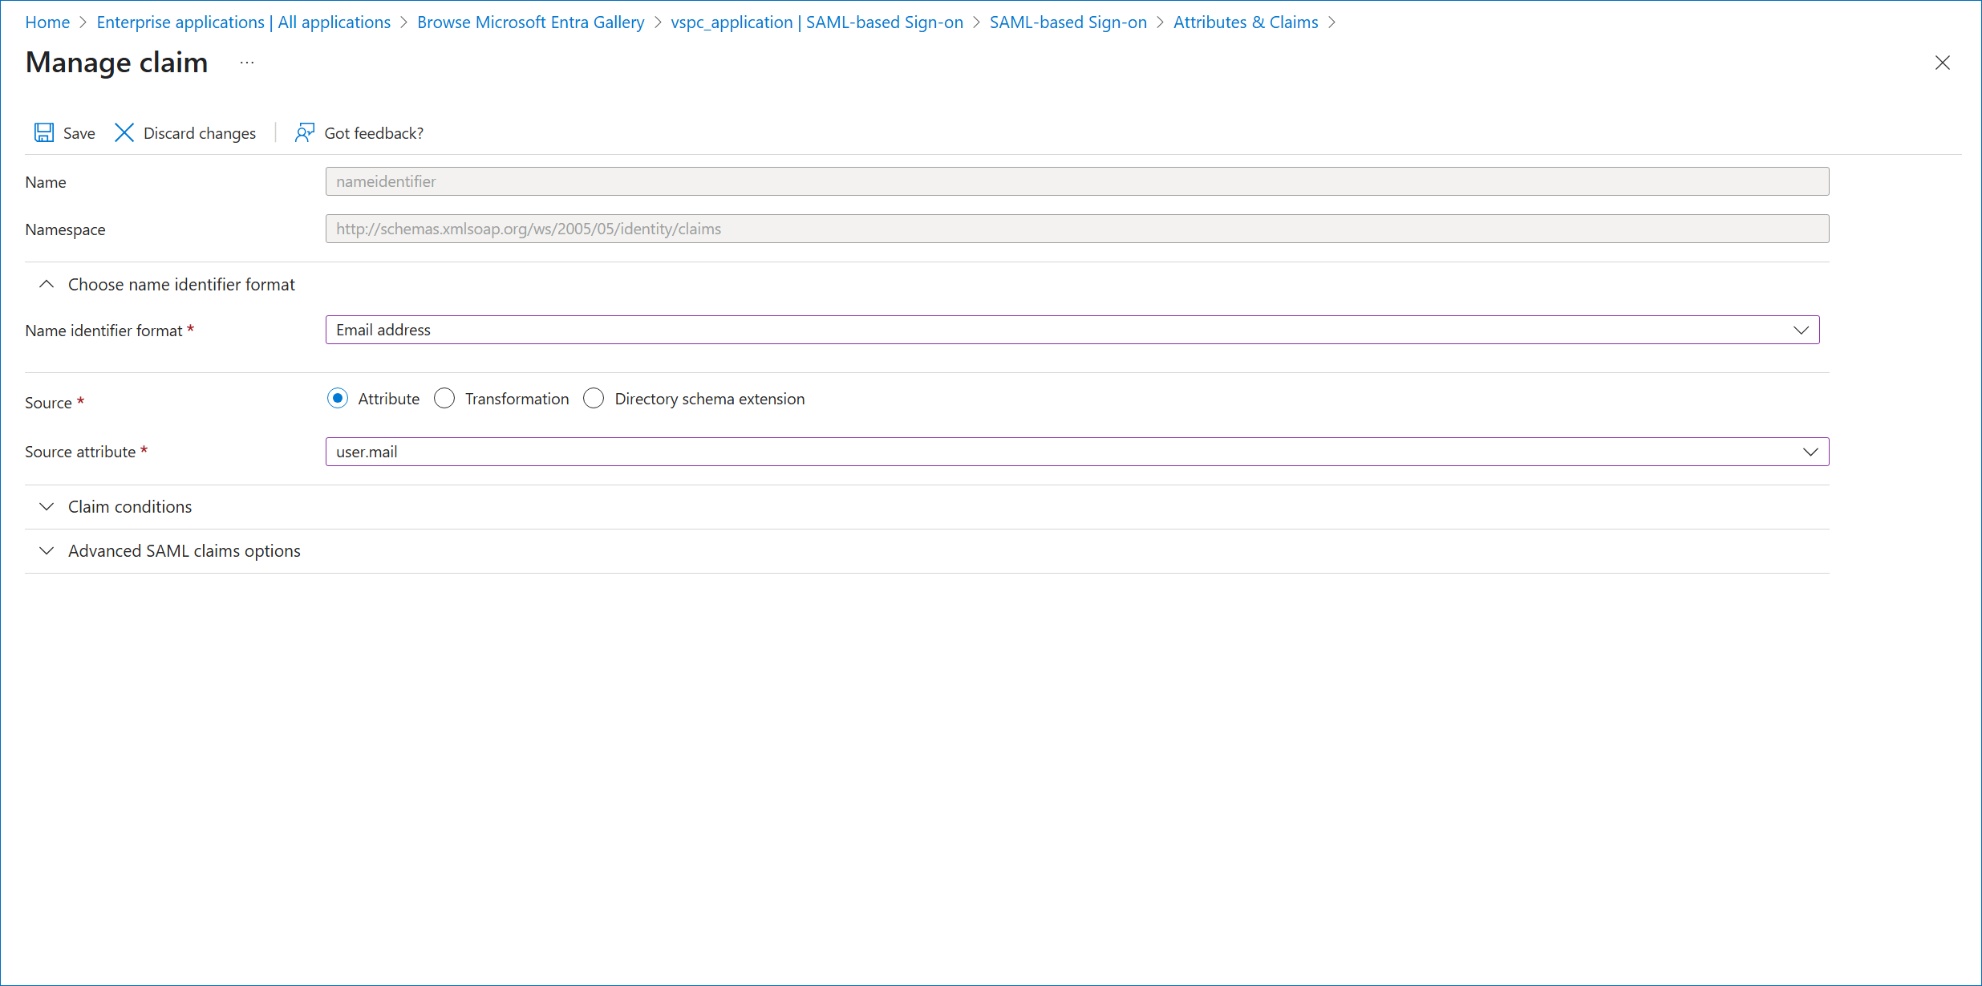The image size is (1982, 986).
Task: Select Directory schema extension radio button
Action: (594, 398)
